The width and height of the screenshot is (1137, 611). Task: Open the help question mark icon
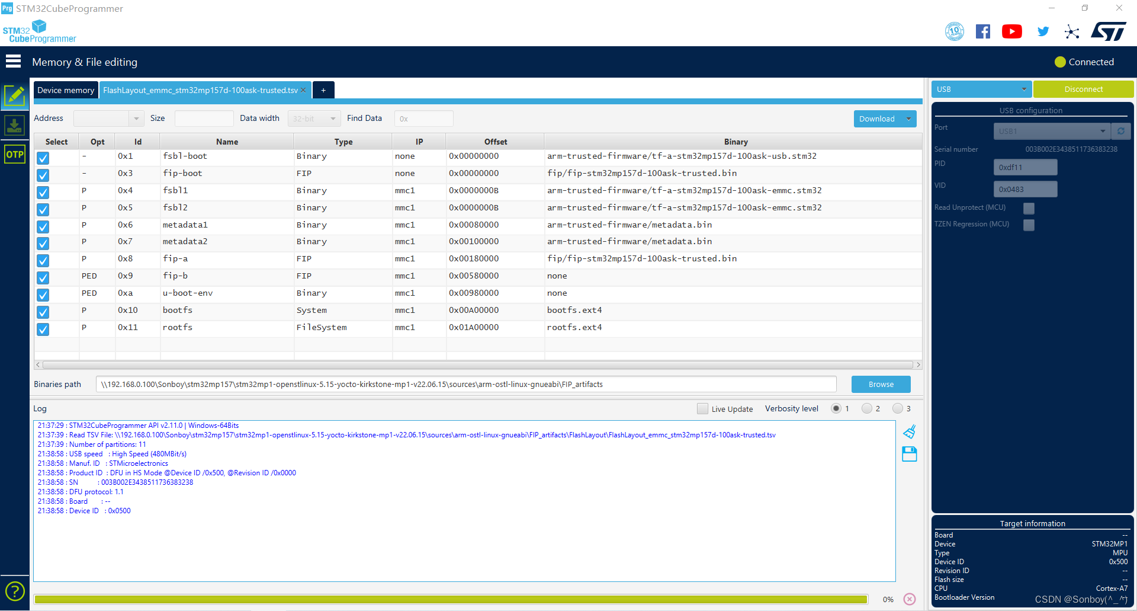point(14,591)
